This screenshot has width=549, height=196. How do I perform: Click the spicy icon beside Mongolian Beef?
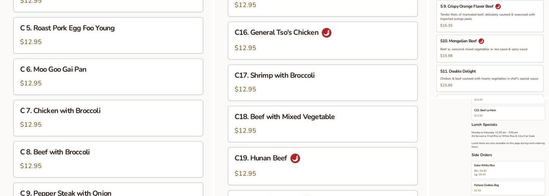[481, 41]
